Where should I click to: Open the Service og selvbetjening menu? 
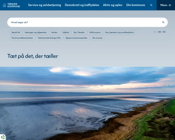tap(45, 5)
